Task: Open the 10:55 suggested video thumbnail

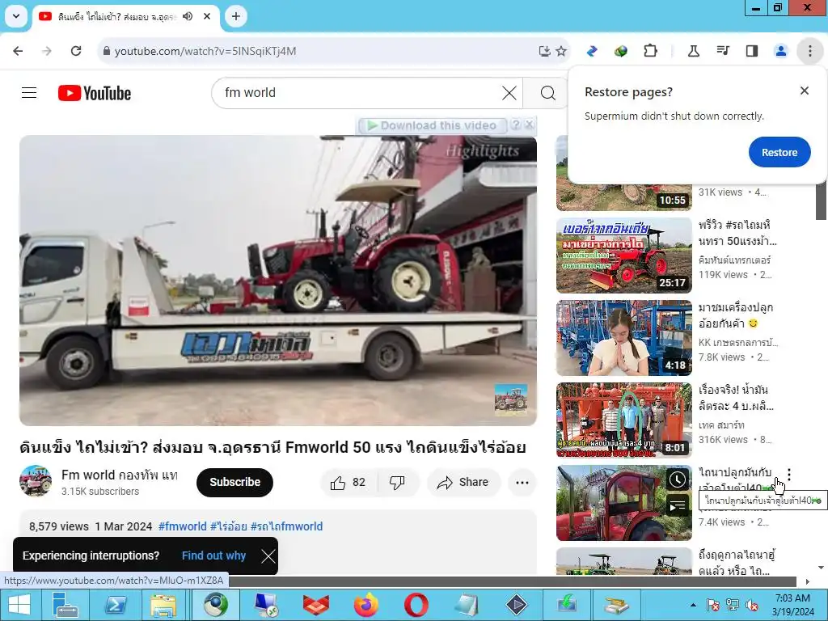Action: coord(623,196)
